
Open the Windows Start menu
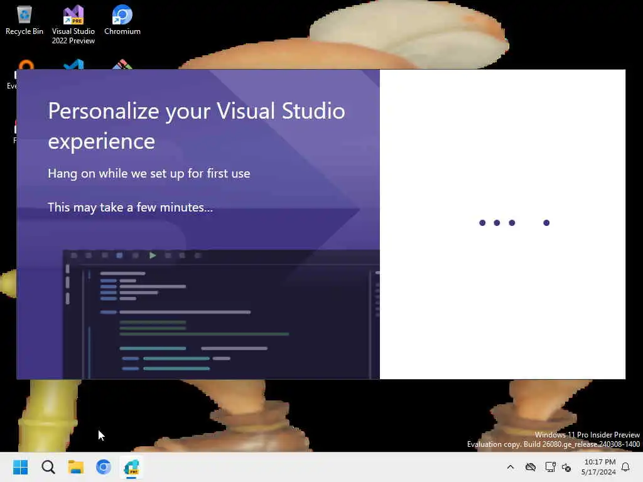click(x=21, y=467)
